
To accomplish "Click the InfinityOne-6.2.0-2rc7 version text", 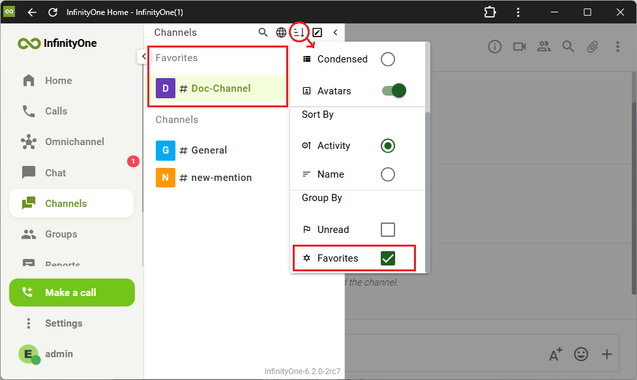I will 303,371.
